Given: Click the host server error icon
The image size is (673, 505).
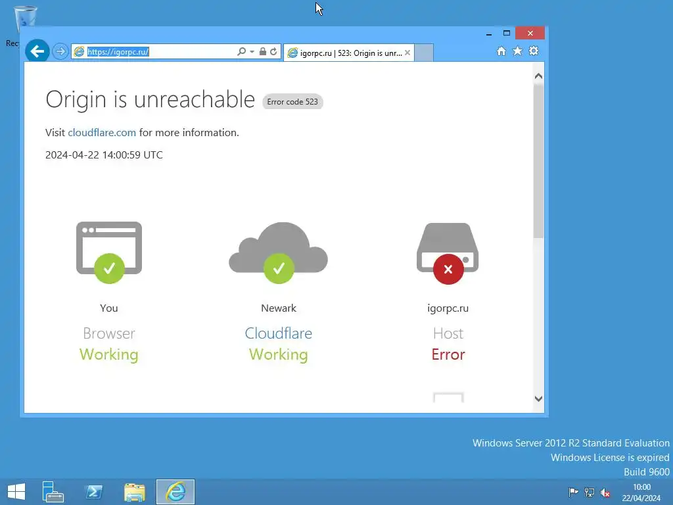Looking at the screenshot, I should 448,253.
